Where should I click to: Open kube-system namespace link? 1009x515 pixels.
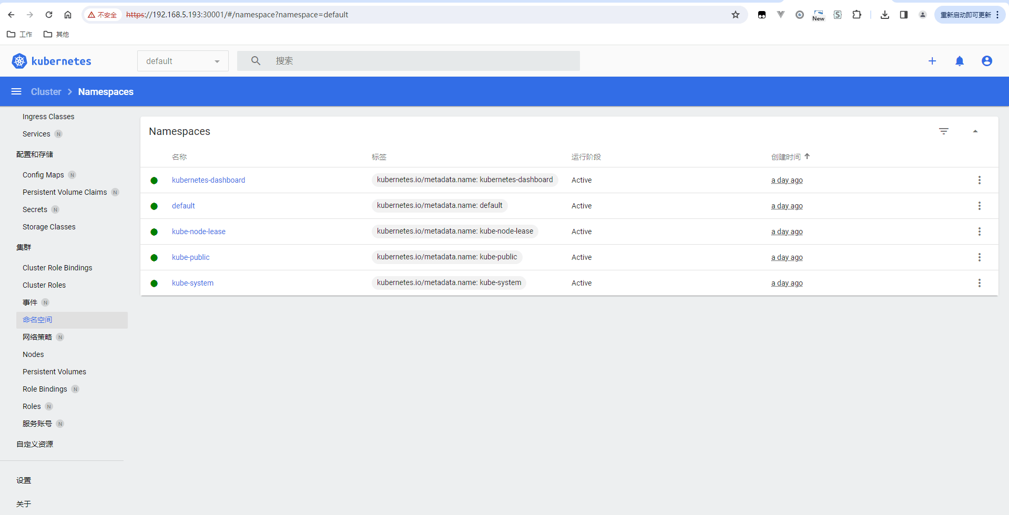tap(193, 283)
